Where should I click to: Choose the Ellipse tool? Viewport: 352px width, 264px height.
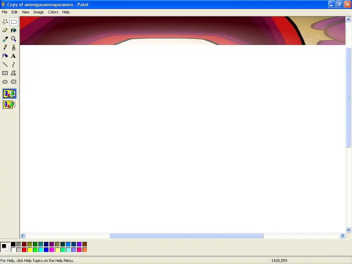(5, 82)
